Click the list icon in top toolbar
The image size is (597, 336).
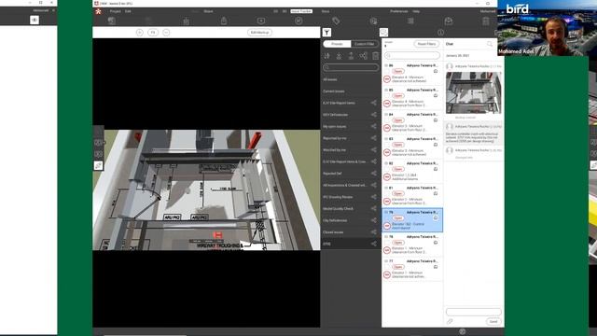410,21
